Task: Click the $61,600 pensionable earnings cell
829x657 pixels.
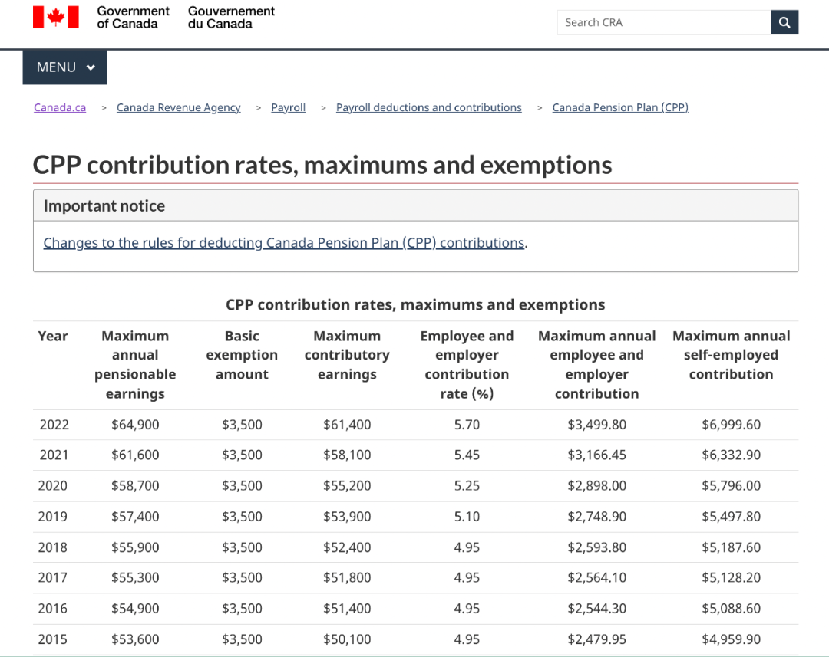Action: (x=135, y=455)
